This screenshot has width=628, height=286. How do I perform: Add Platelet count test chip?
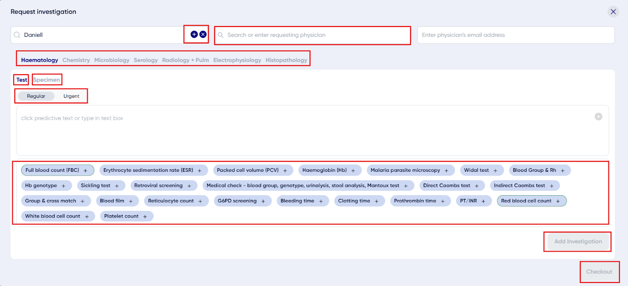127,216
